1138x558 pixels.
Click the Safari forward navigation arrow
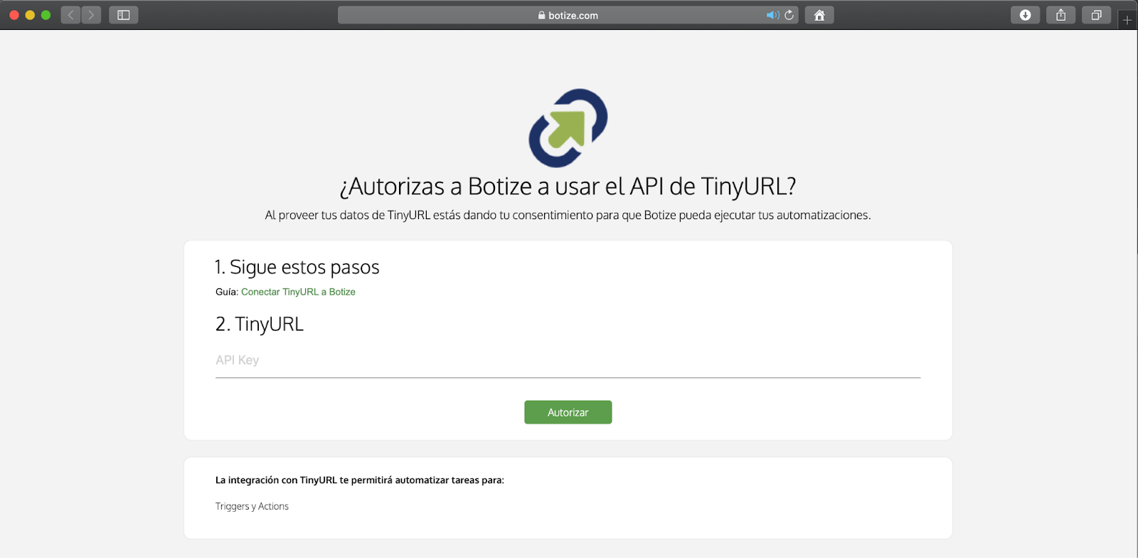pos(91,15)
